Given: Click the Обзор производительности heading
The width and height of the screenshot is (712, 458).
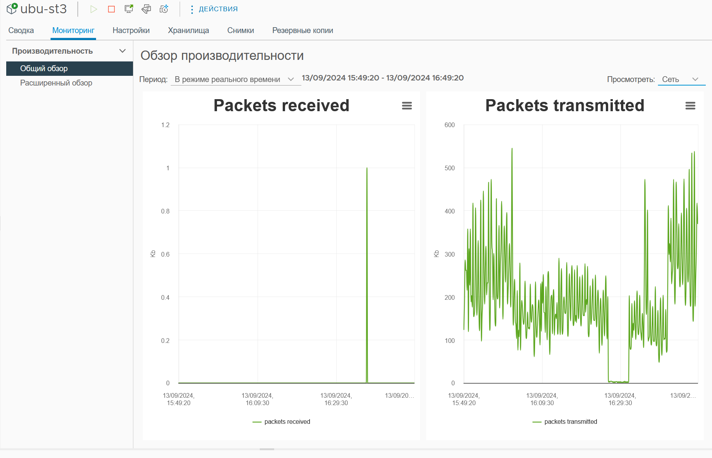Looking at the screenshot, I should coord(222,56).
